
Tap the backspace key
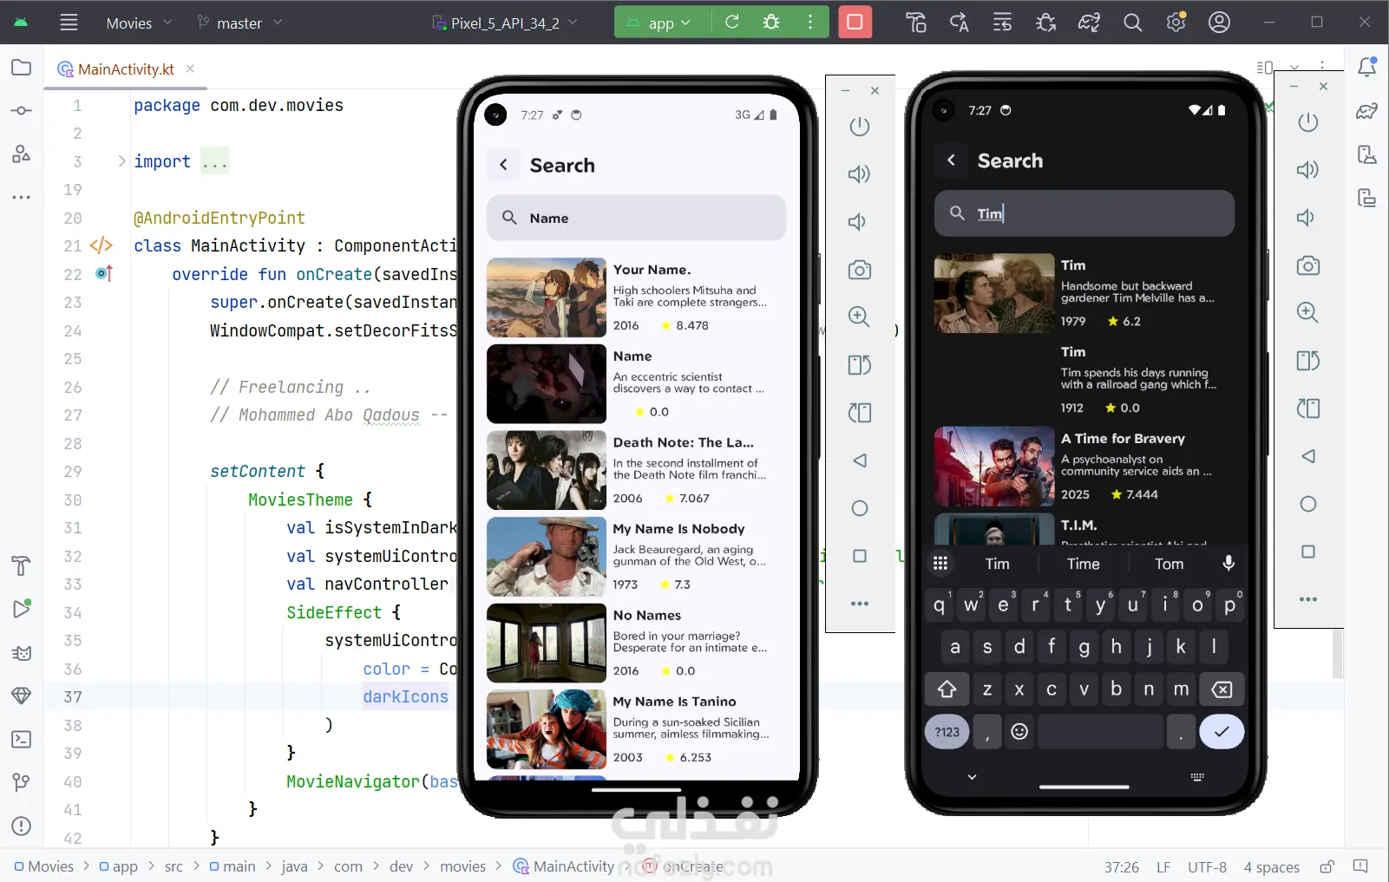point(1222,689)
